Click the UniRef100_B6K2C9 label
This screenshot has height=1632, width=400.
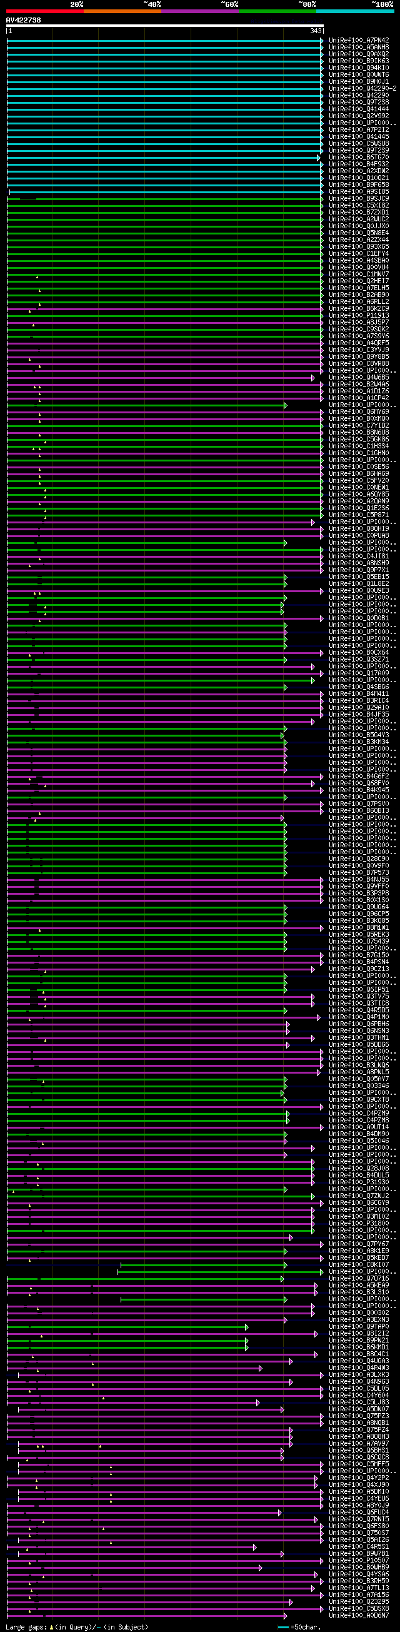coord(359,309)
